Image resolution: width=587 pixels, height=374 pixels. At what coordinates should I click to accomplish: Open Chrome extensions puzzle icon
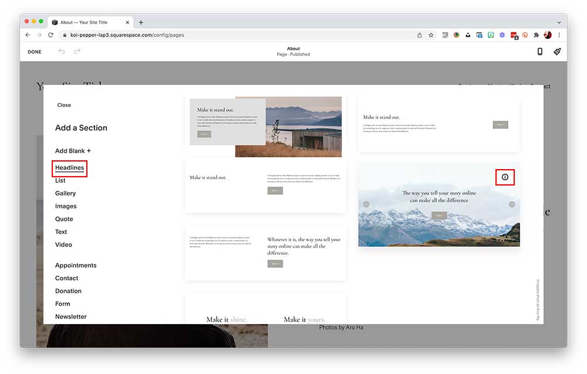tap(536, 35)
